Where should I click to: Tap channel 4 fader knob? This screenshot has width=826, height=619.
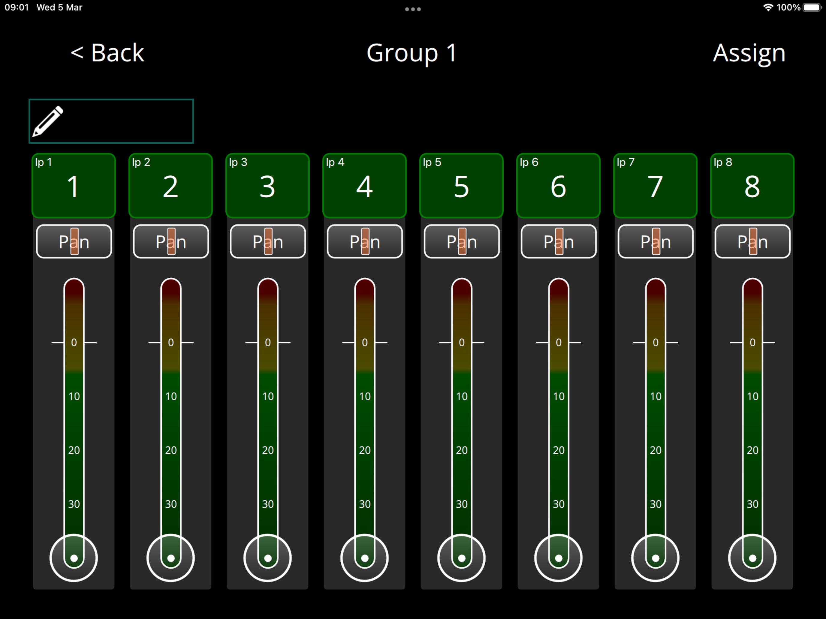pos(364,558)
